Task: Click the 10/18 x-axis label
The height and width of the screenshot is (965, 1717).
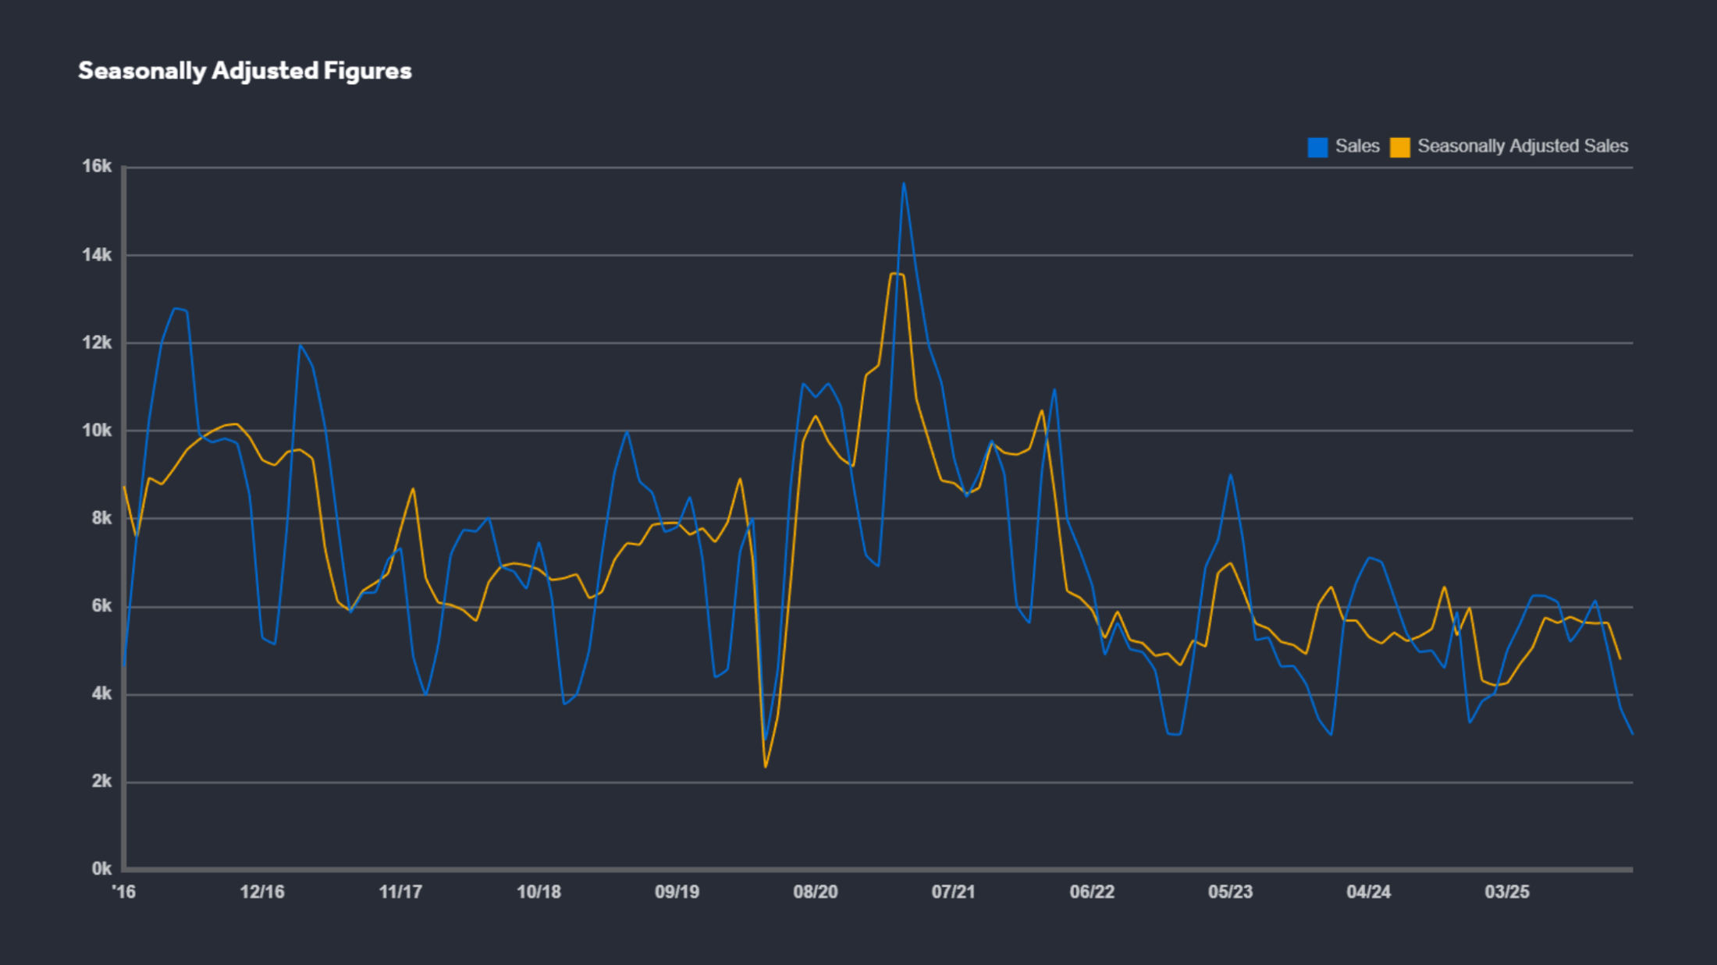Action: pyautogui.click(x=539, y=892)
